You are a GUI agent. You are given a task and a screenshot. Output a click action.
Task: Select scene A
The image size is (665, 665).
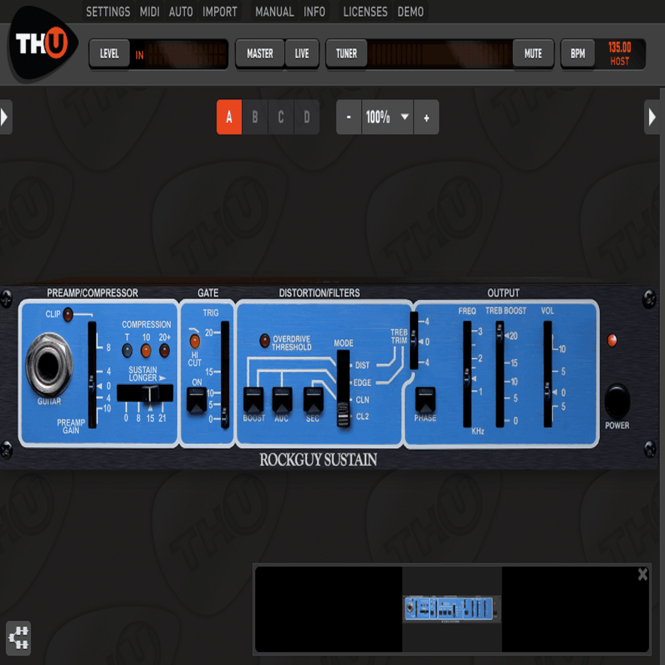pyautogui.click(x=229, y=117)
